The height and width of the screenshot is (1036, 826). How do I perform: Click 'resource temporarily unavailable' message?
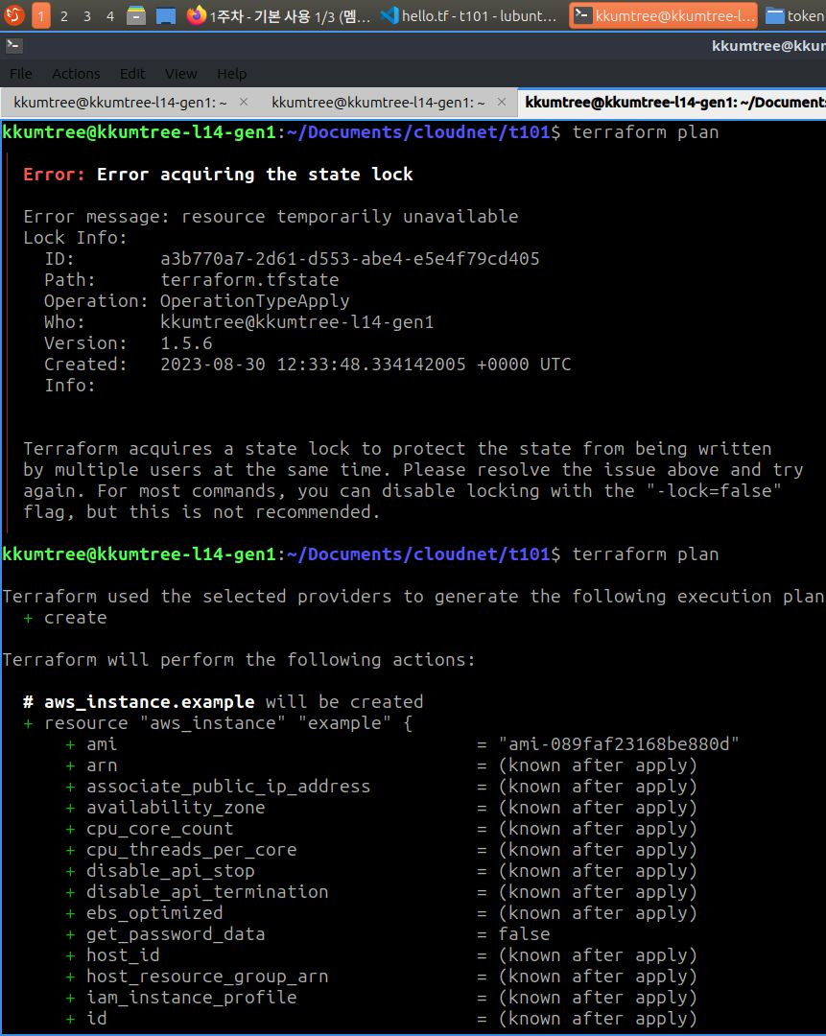pos(349,217)
